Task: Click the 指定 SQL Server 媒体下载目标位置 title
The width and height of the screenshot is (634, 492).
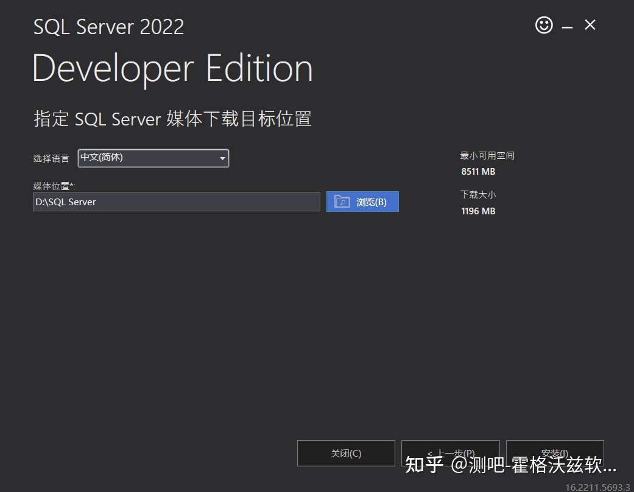Action: (x=172, y=119)
